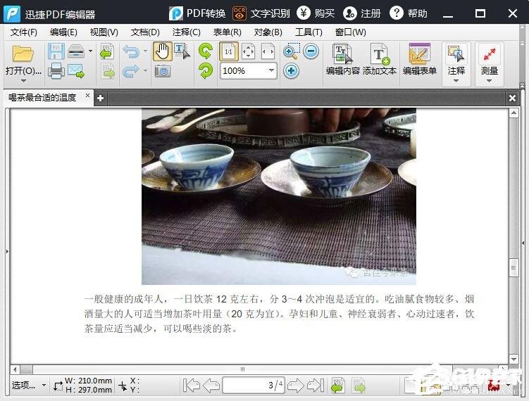
Task: Open the 对象(B) menu
Action: (268, 32)
